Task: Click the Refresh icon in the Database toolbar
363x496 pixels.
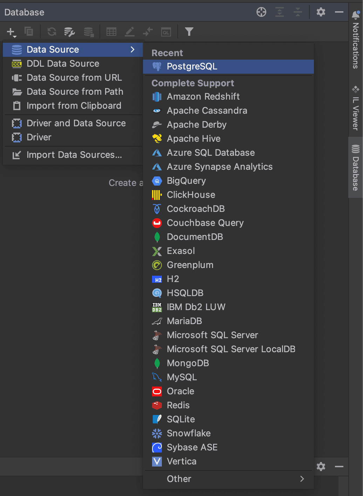Action: click(52, 32)
